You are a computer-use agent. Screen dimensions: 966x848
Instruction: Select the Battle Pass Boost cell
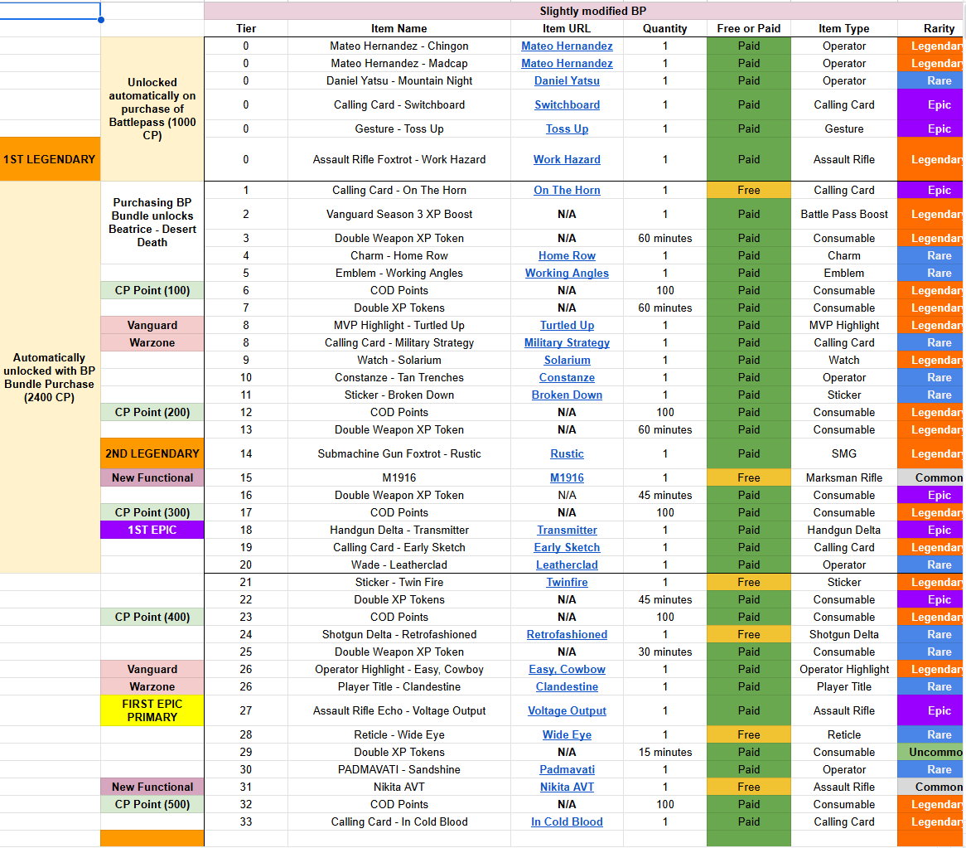click(x=844, y=215)
